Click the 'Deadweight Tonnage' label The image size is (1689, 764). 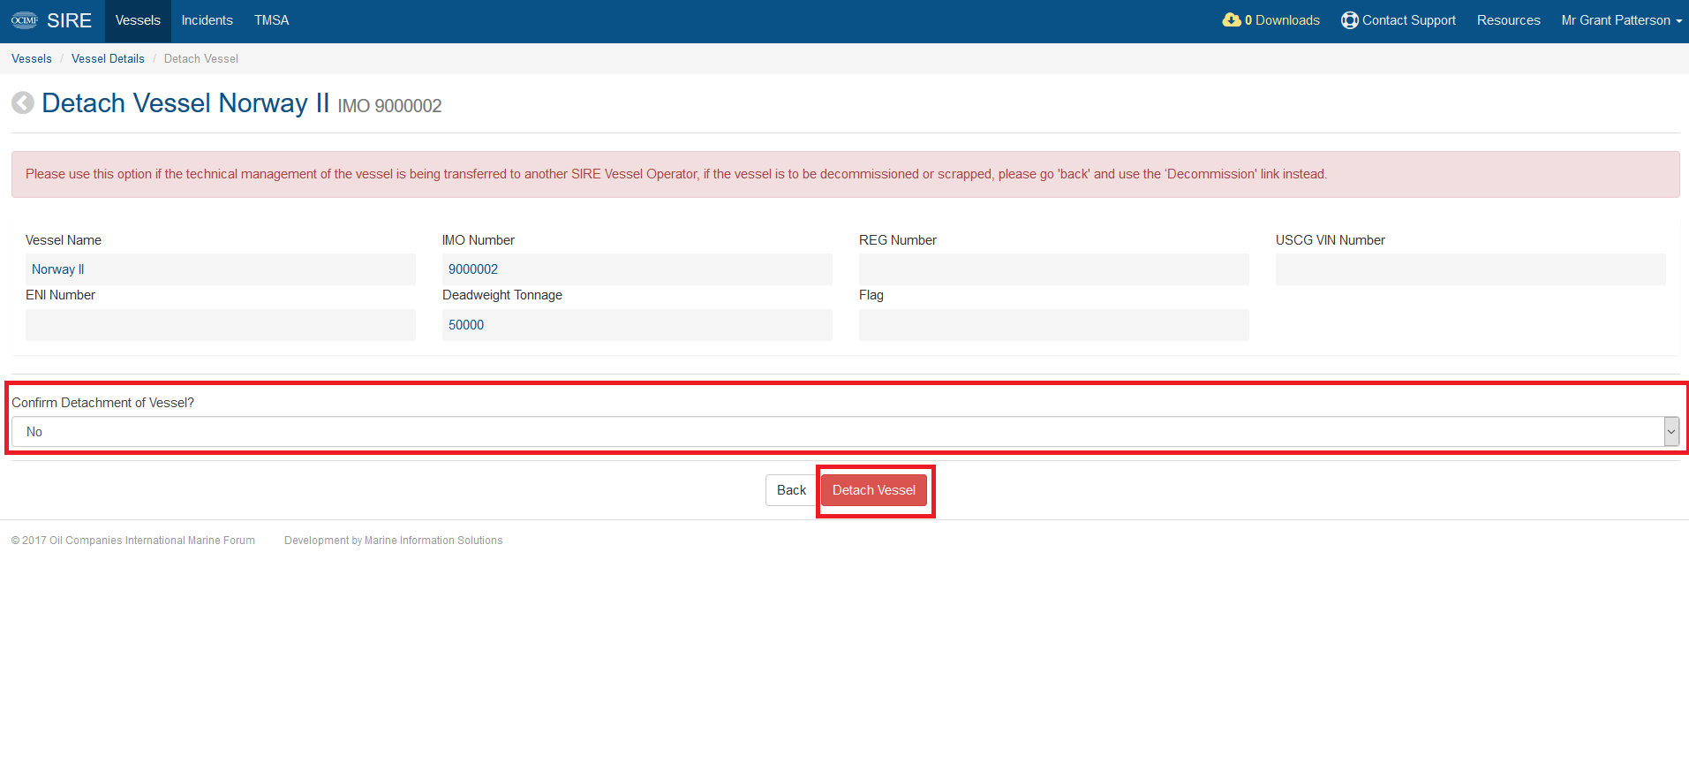(502, 295)
